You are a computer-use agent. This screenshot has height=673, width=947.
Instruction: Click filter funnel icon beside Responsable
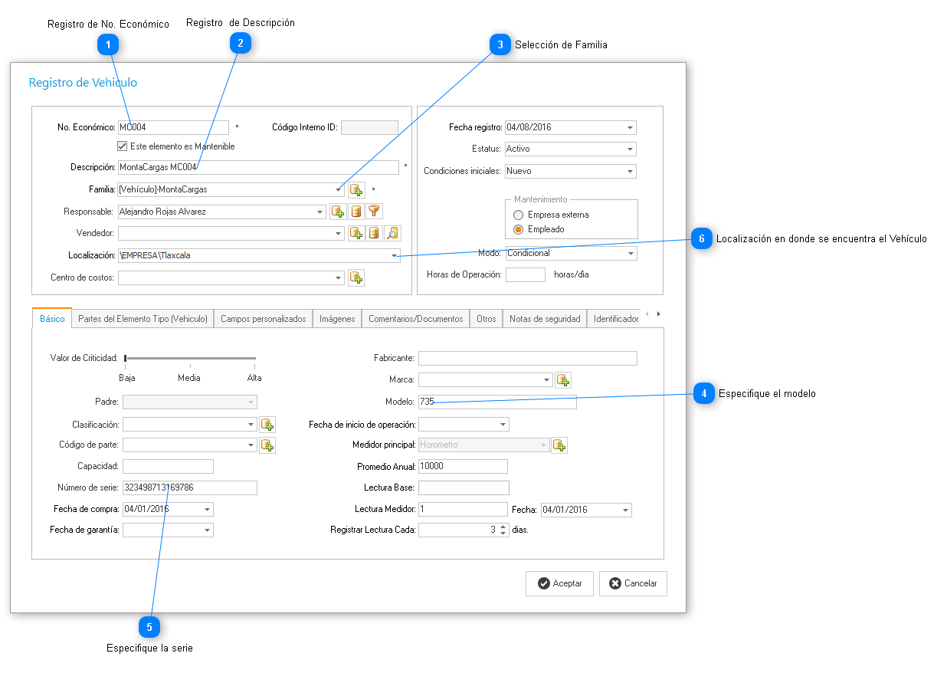(374, 212)
